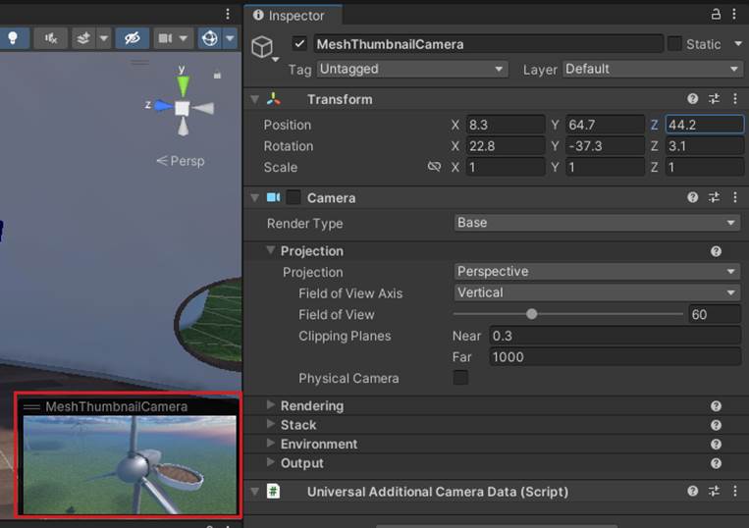Image resolution: width=749 pixels, height=528 pixels.
Task: Toggle scene audio mute icon
Action: 51,38
